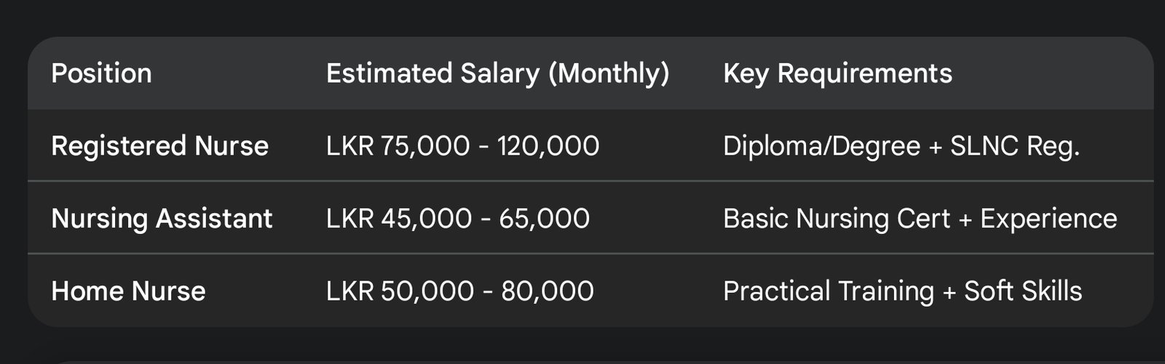
Task: Click the Key Requirements column header
Action: pyautogui.click(x=837, y=73)
